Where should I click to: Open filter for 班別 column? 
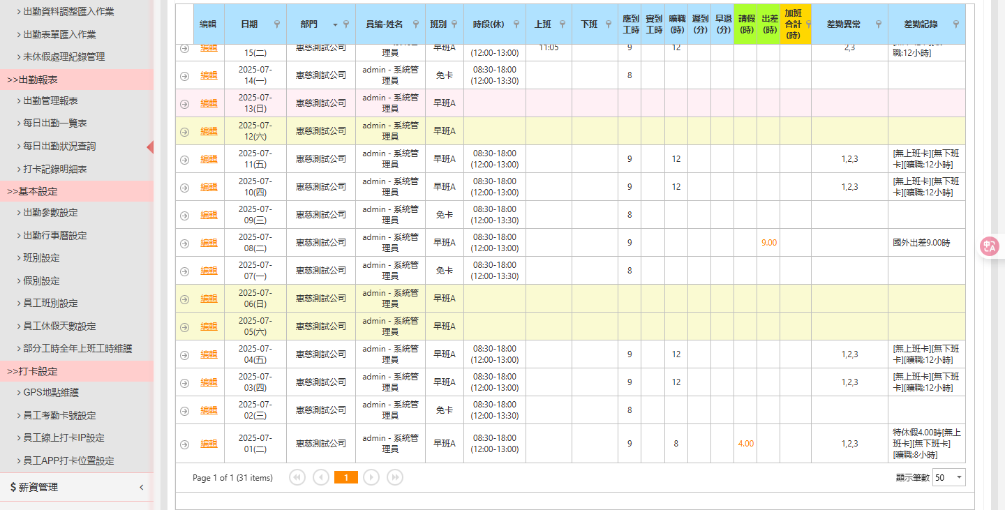[454, 24]
